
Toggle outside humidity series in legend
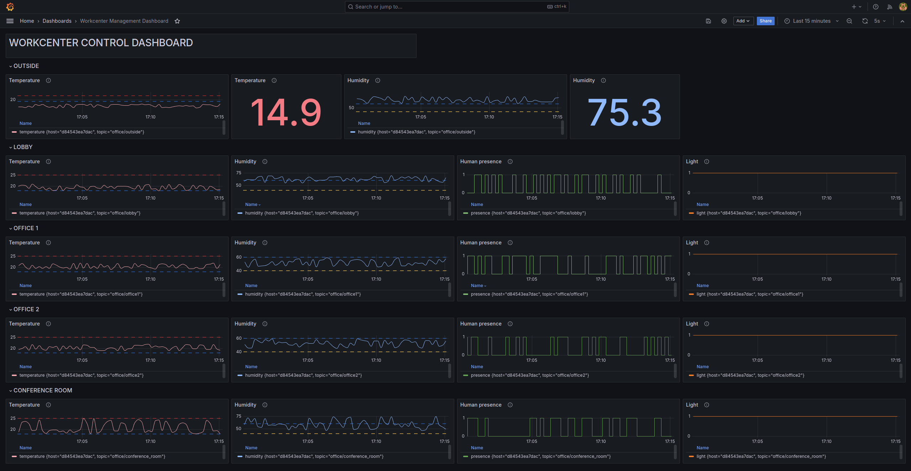coord(416,132)
